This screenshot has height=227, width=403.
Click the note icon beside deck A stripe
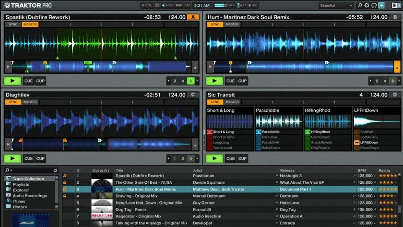tap(195, 67)
